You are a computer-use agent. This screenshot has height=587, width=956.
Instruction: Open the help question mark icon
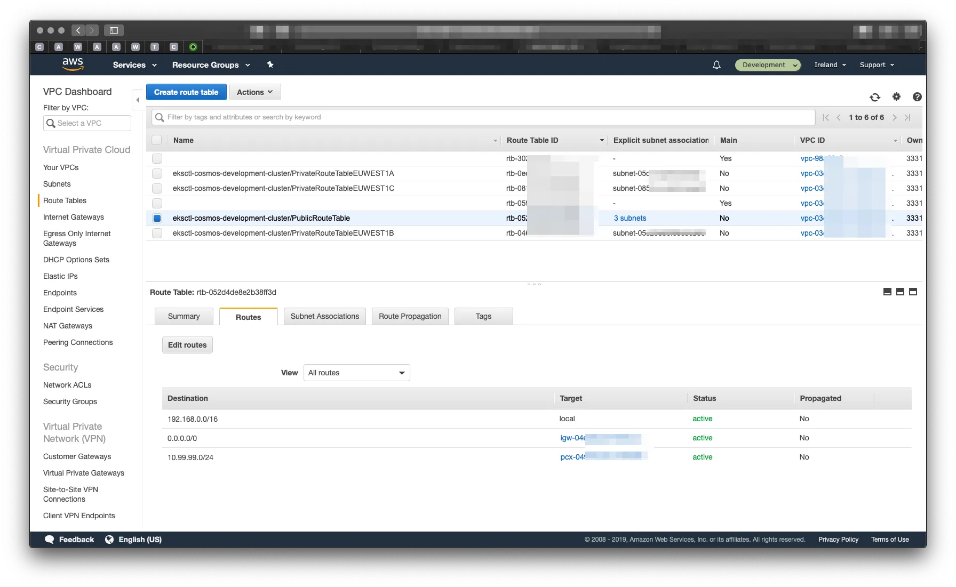917,97
